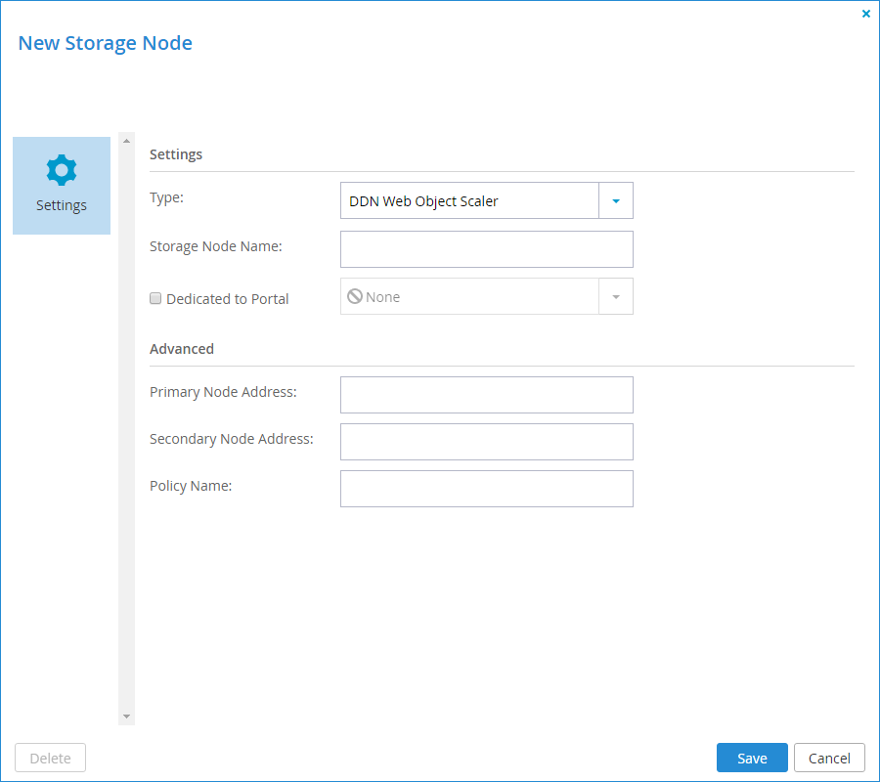
Task: Select the Settings tab label in sidebar
Action: pyautogui.click(x=62, y=205)
